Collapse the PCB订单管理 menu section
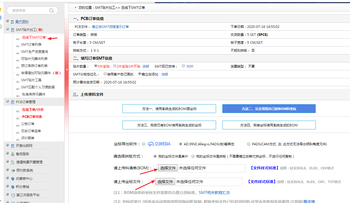Viewport: 350px width, 203px height. (7, 101)
